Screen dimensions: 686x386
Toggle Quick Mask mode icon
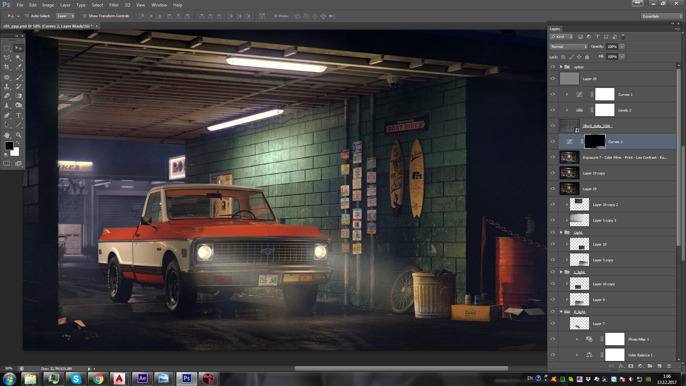click(x=7, y=163)
